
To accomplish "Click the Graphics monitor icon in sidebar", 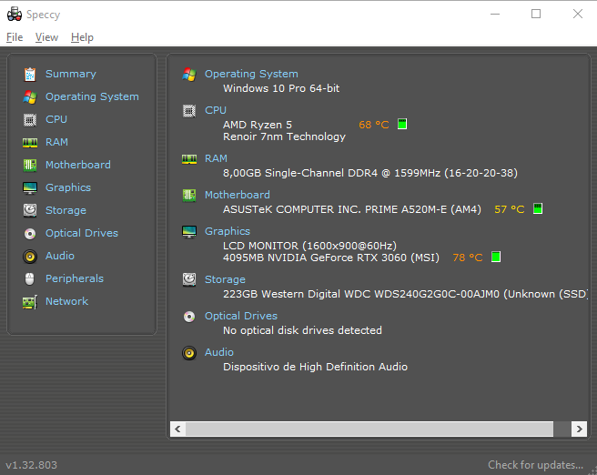I will click(x=30, y=188).
